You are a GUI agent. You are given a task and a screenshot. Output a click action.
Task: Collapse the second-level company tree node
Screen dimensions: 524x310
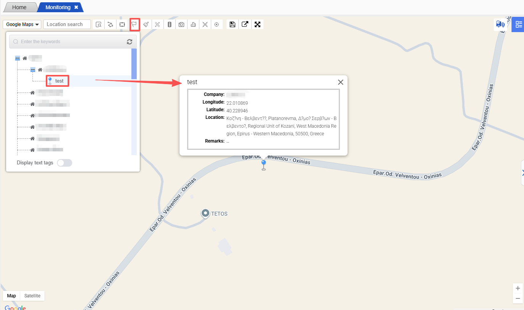pos(33,70)
